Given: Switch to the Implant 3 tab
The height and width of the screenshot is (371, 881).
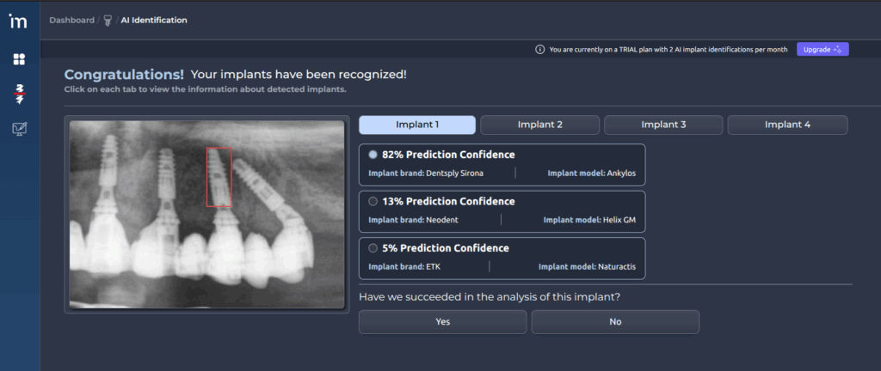Looking at the screenshot, I should click(x=663, y=125).
